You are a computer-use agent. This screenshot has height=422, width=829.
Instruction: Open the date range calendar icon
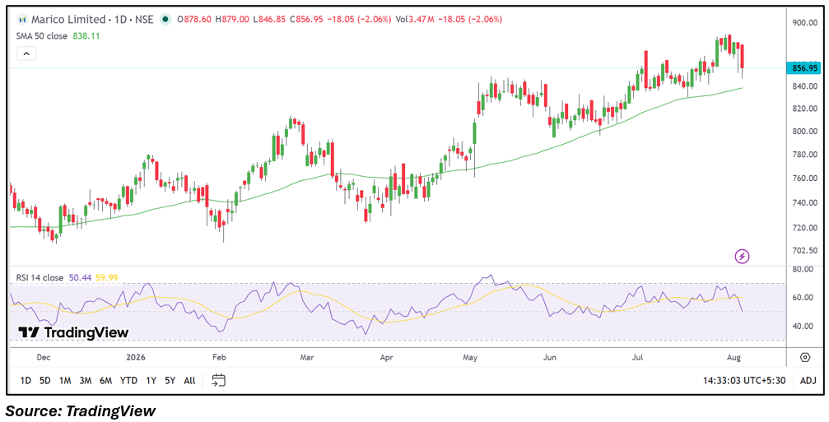tap(219, 380)
